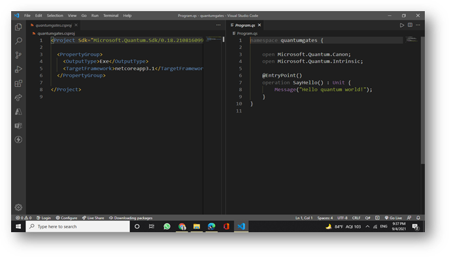This screenshot has height=257, width=449.
Task: Click Login in the status bar
Action: pyautogui.click(x=44, y=218)
